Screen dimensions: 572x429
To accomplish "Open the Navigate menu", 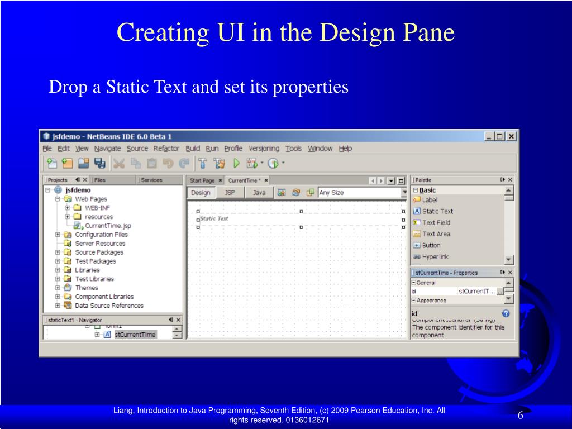I will coord(108,149).
